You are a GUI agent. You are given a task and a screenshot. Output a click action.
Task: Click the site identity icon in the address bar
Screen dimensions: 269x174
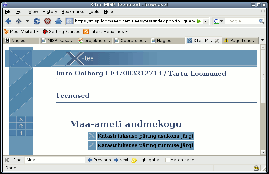(69, 21)
